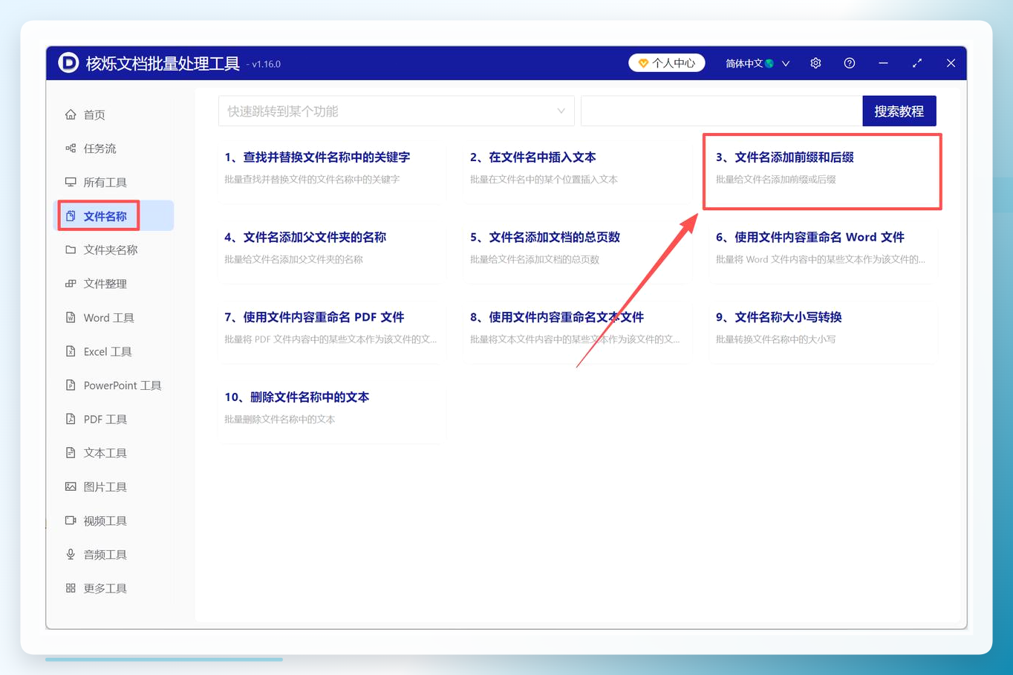Viewport: 1013px width, 675px height.
Task: Open the 个人中心 button
Action: pos(667,63)
